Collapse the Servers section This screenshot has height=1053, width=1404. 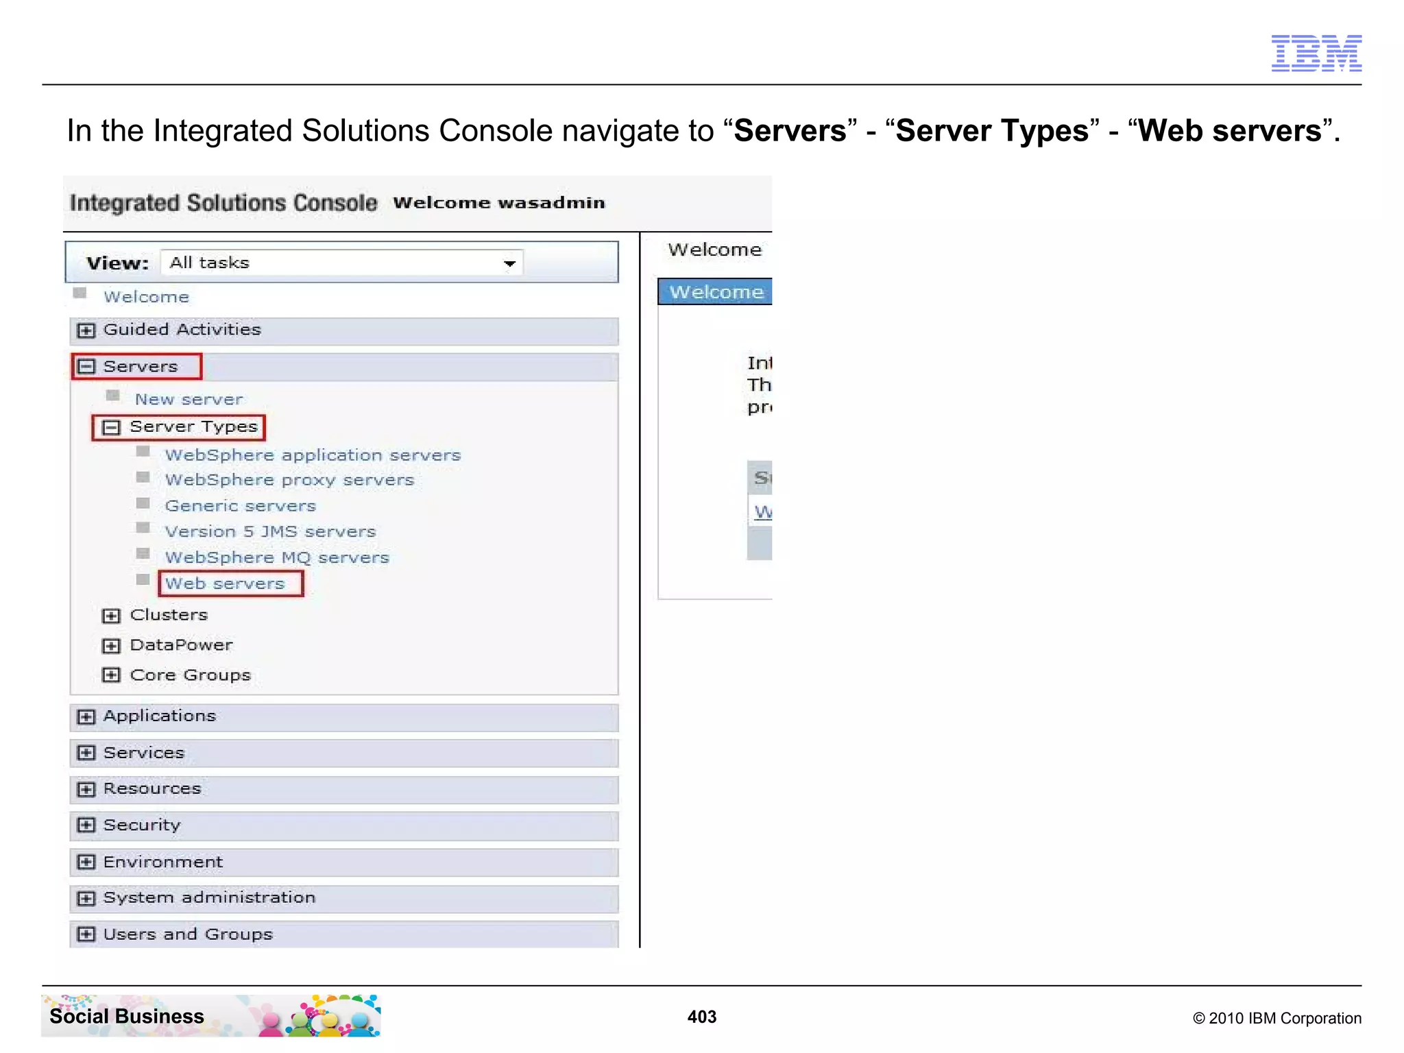click(x=86, y=367)
